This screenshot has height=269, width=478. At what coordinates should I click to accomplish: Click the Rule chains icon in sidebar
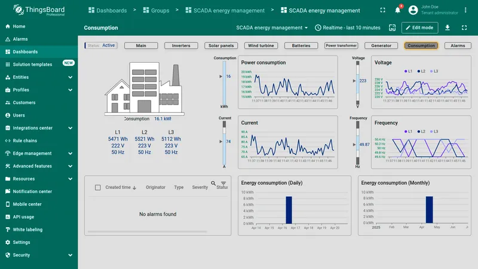[8, 141]
